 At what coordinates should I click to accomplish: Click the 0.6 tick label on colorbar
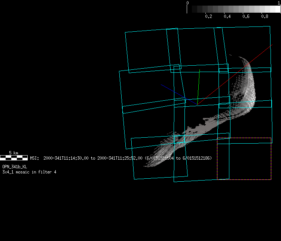(246, 17)
